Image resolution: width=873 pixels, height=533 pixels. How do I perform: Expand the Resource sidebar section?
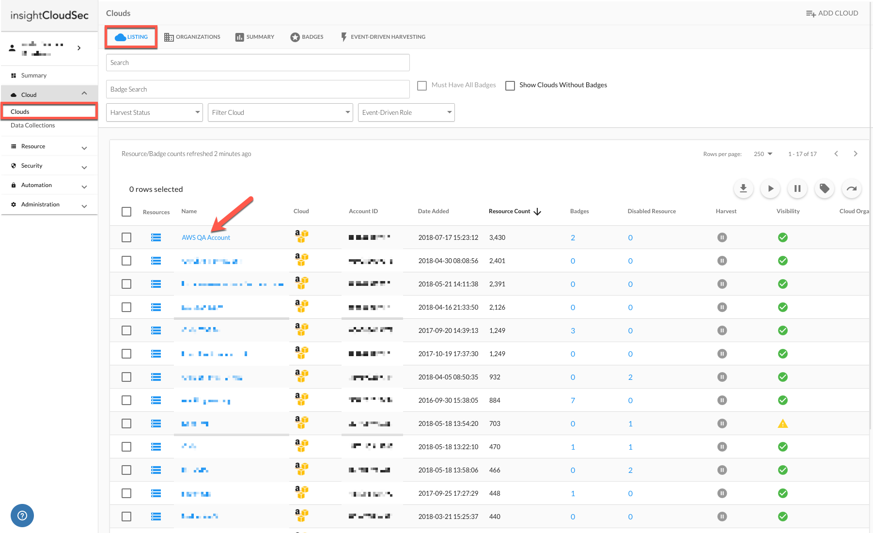84,148
